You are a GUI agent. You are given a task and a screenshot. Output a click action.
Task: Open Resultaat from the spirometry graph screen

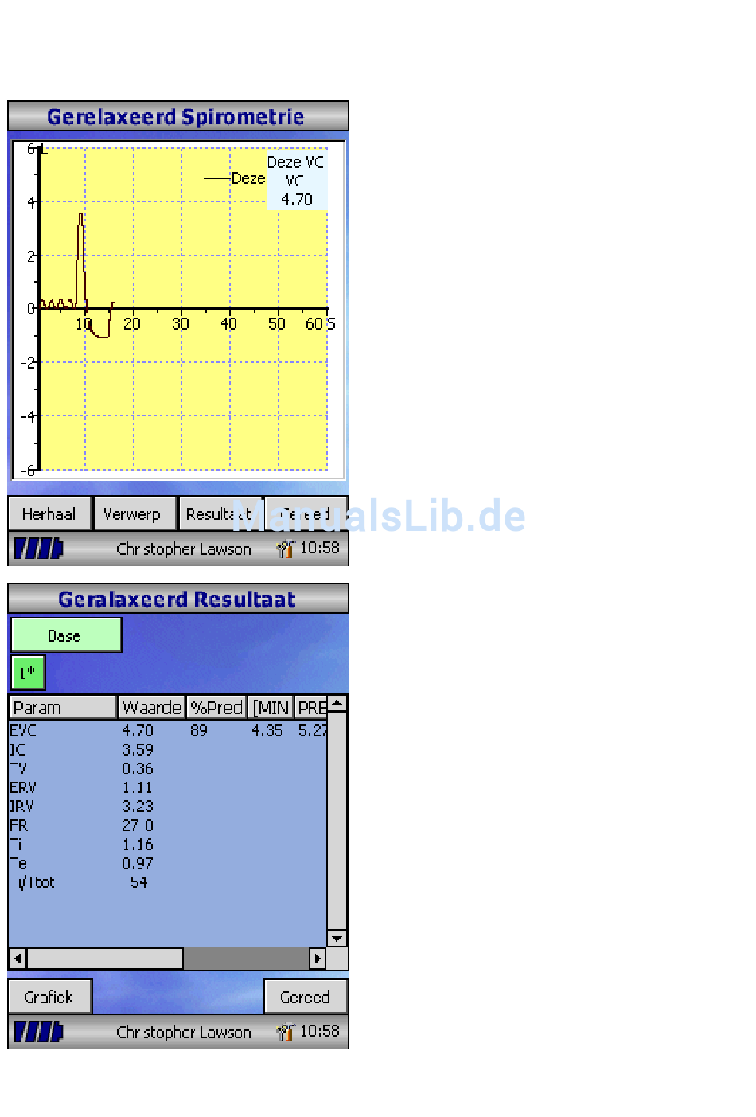point(219,514)
